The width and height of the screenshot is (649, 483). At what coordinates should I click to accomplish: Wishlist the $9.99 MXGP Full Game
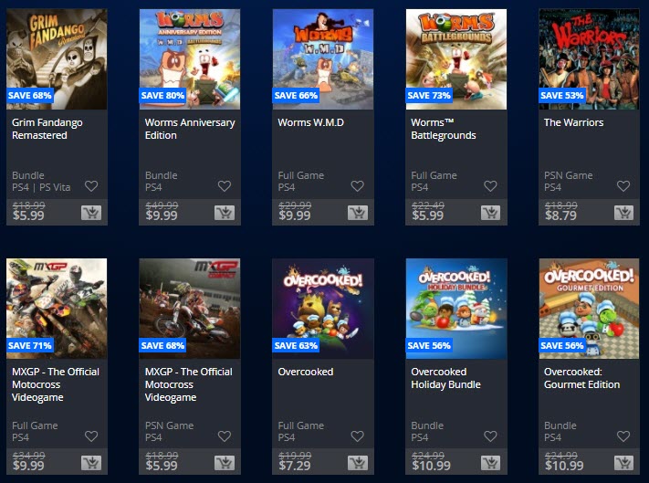[91, 436]
